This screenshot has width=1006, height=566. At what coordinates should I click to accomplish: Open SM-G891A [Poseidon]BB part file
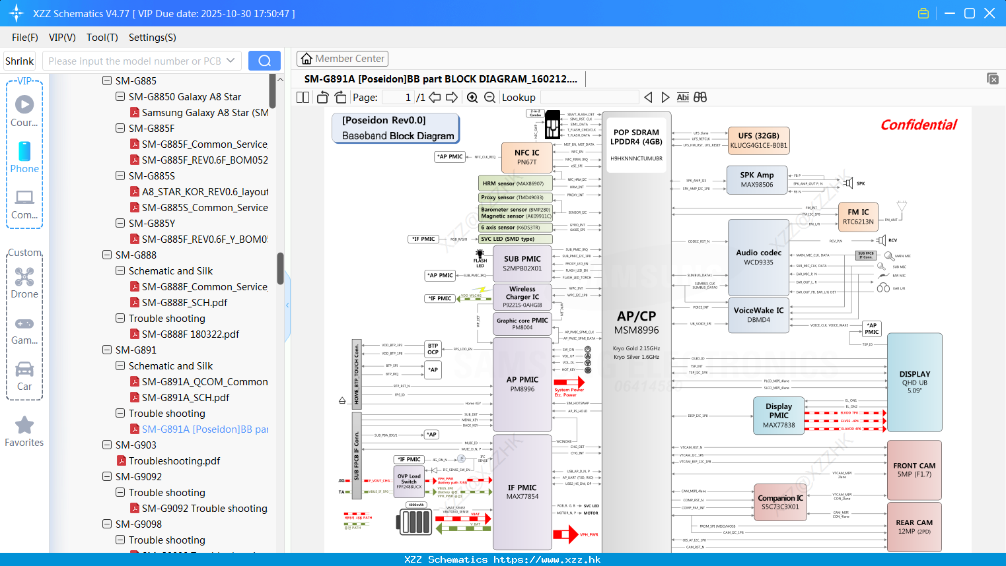tap(205, 429)
